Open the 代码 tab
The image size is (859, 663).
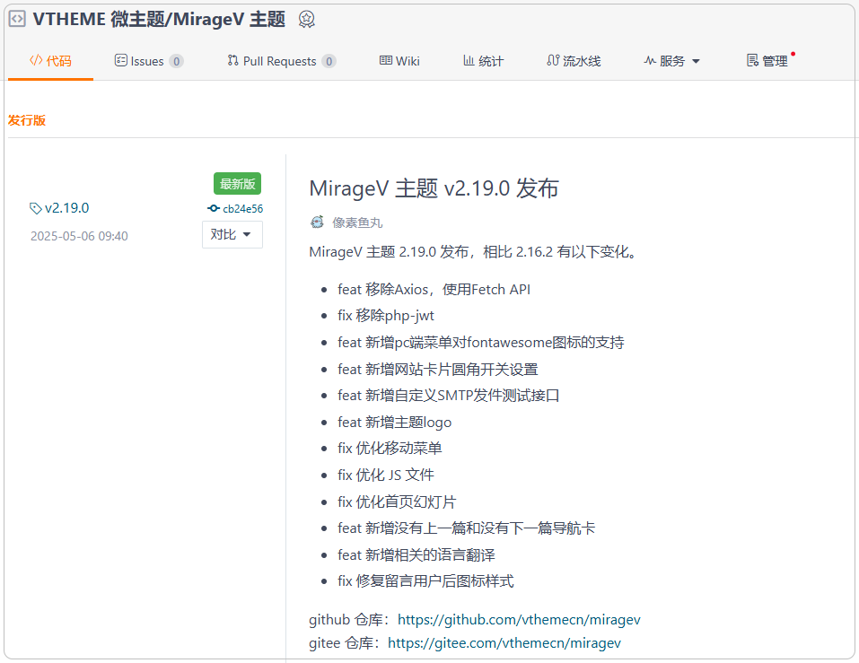click(50, 61)
